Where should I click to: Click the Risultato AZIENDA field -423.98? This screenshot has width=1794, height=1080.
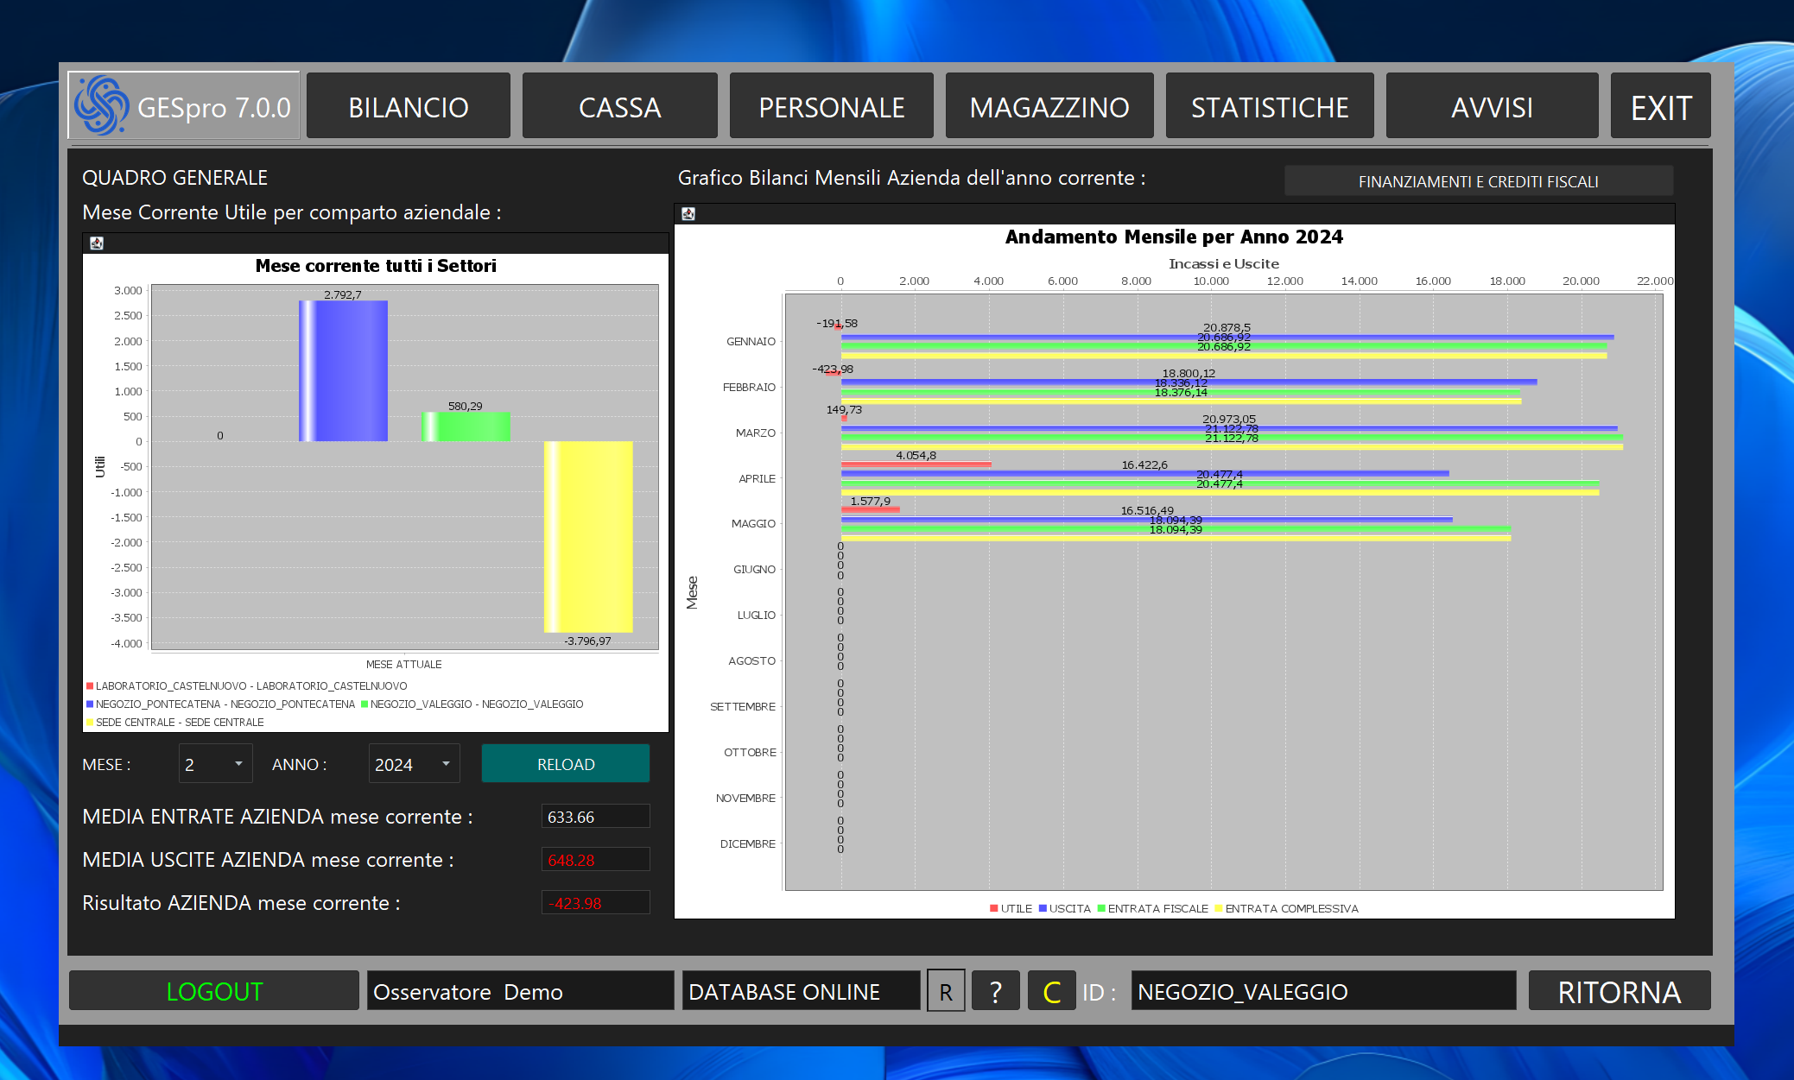(595, 903)
